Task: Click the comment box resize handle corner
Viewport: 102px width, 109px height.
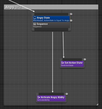Action: [97, 104]
